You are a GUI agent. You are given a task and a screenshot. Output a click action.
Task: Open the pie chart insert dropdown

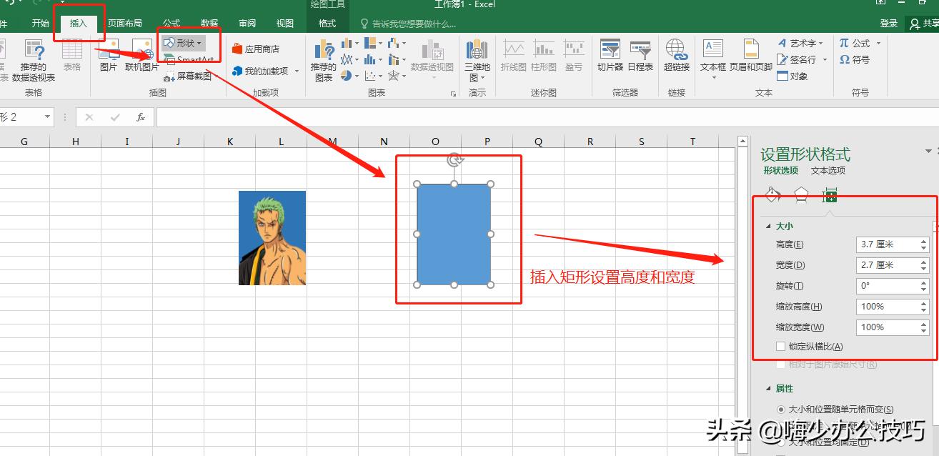(349, 75)
